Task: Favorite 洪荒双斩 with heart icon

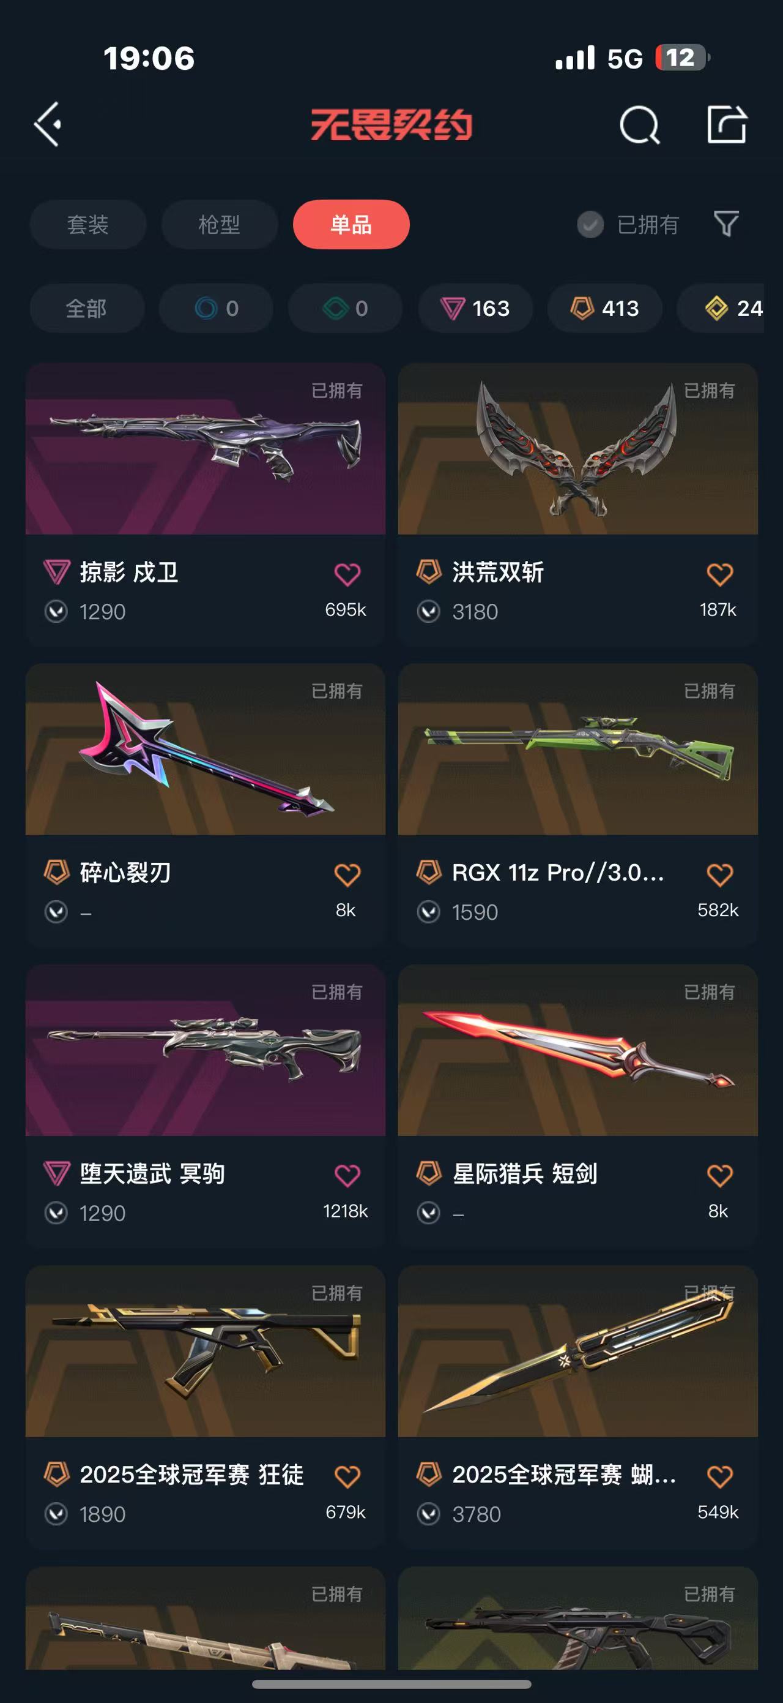Action: 719,574
